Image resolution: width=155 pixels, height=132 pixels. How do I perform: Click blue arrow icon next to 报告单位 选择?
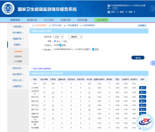click(93, 49)
